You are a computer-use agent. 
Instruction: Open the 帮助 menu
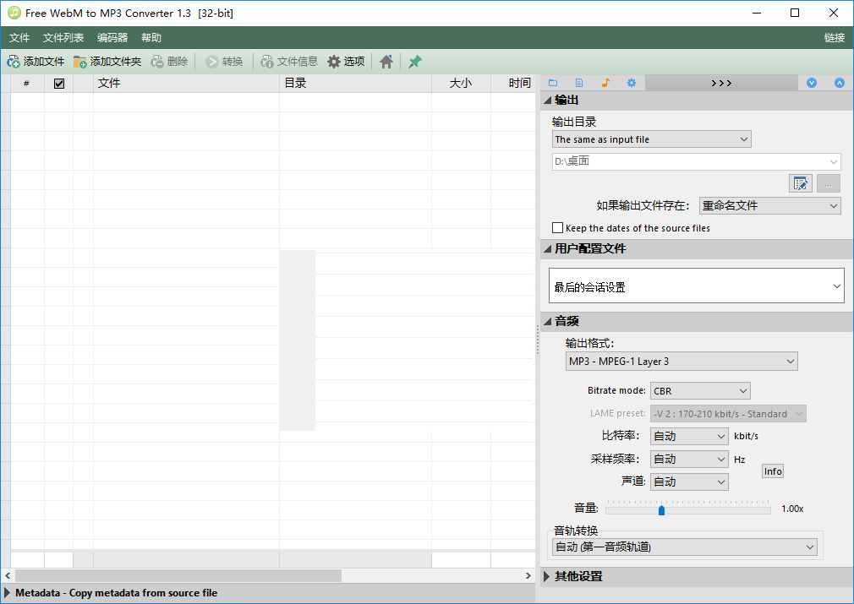(151, 37)
